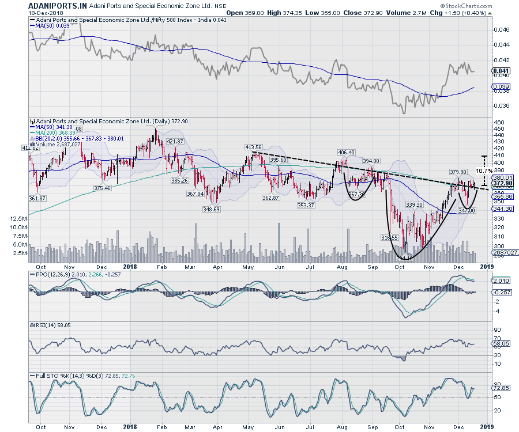Screen dimensions: 519x432
Task: Click the 10.7% target annotation
Action: coord(484,170)
